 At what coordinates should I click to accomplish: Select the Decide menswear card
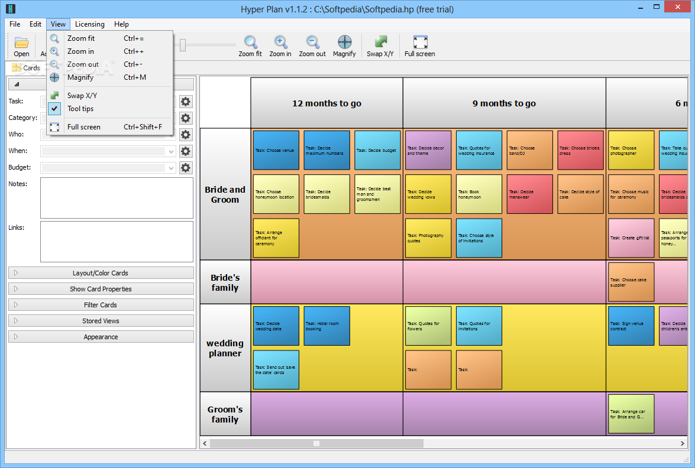point(529,194)
